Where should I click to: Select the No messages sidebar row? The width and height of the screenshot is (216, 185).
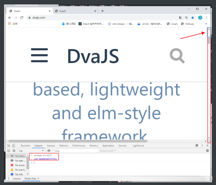click(17, 156)
